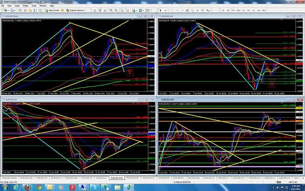Show the Navigator panel icon

coord(30,10)
